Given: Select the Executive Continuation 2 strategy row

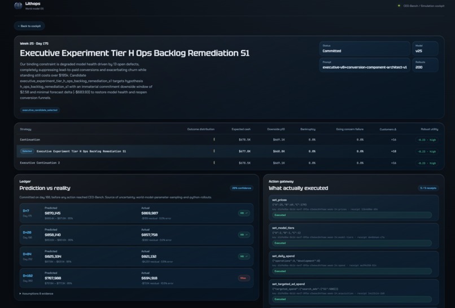Looking at the screenshot, I should coord(229,162).
